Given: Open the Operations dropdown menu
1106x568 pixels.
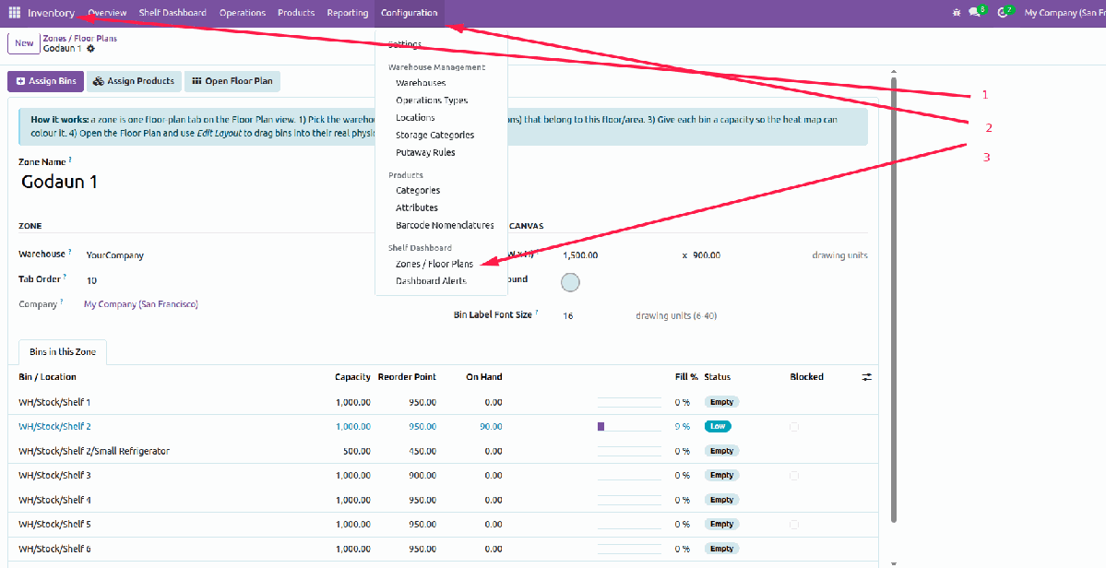Looking at the screenshot, I should point(243,13).
